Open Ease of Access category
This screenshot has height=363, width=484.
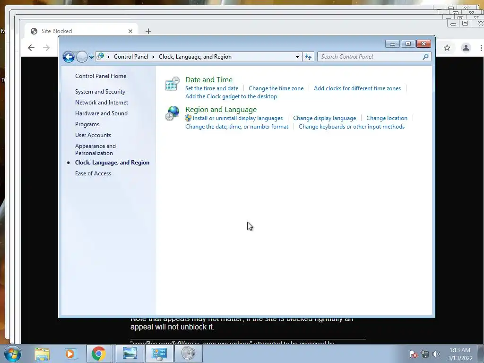tap(93, 173)
